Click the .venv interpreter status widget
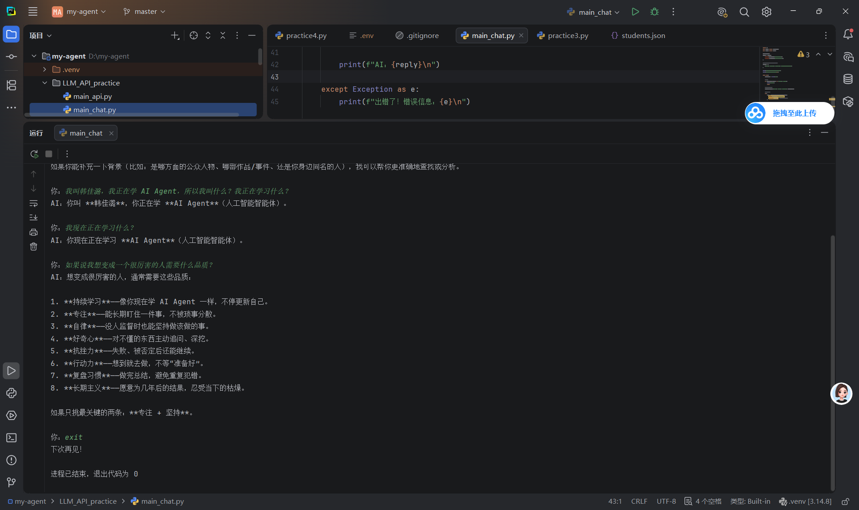The image size is (859, 510). pos(805,501)
